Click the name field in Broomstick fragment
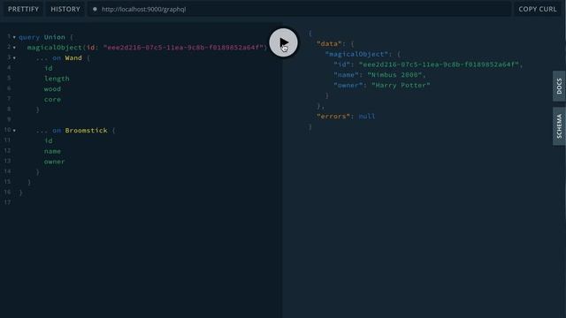Screen dimensions: 566x318 (52, 151)
